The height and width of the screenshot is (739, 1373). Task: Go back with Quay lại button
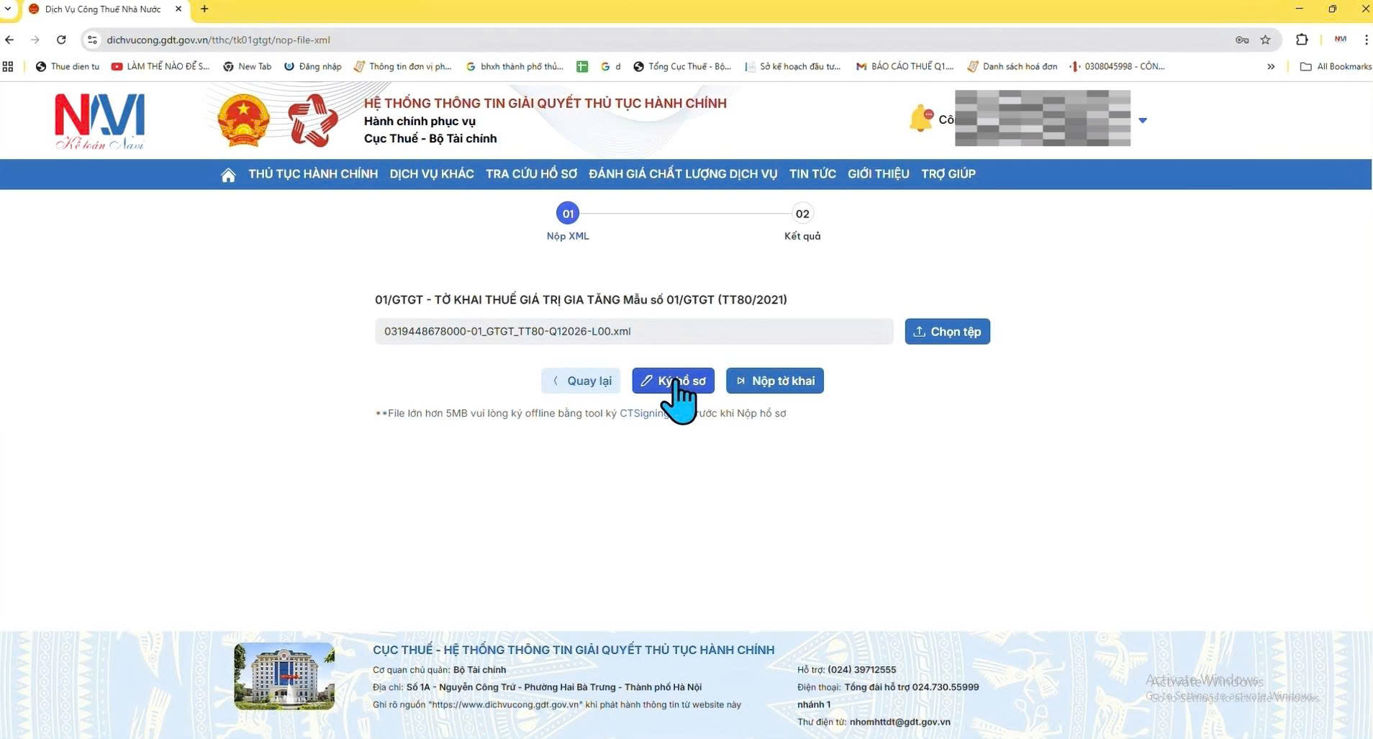[581, 381]
